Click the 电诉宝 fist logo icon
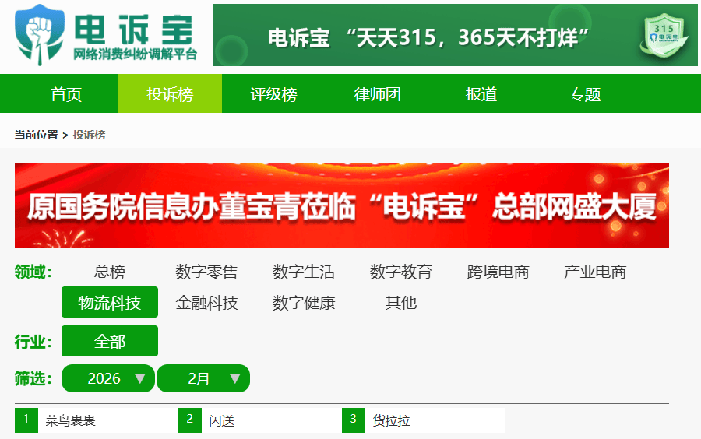 pyautogui.click(x=39, y=35)
